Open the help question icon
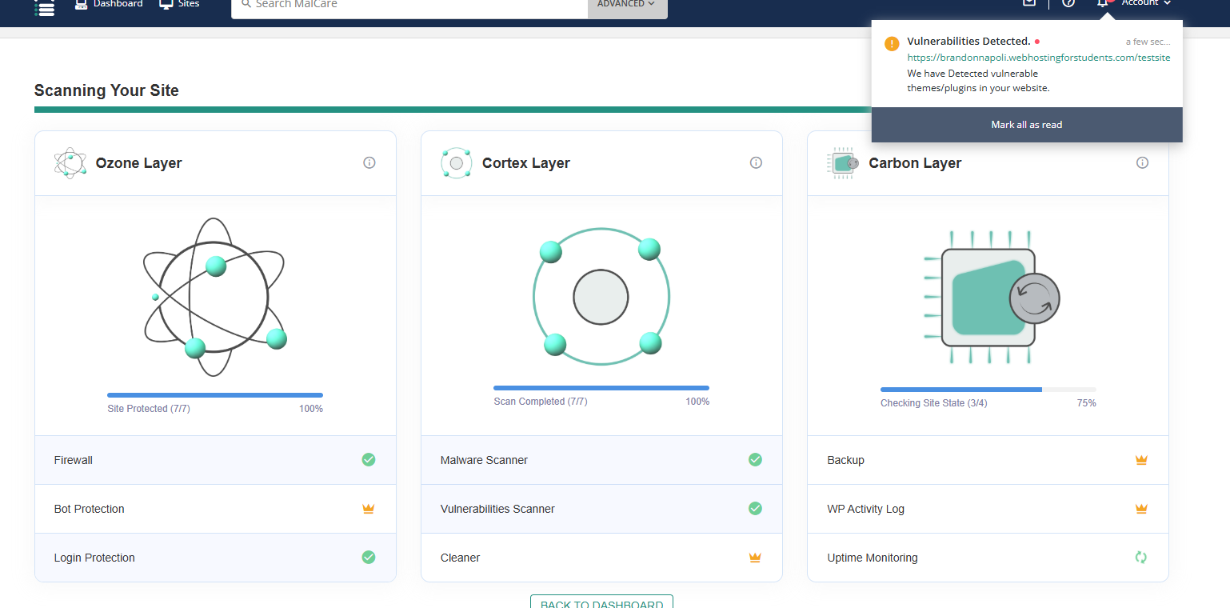 point(1068,3)
